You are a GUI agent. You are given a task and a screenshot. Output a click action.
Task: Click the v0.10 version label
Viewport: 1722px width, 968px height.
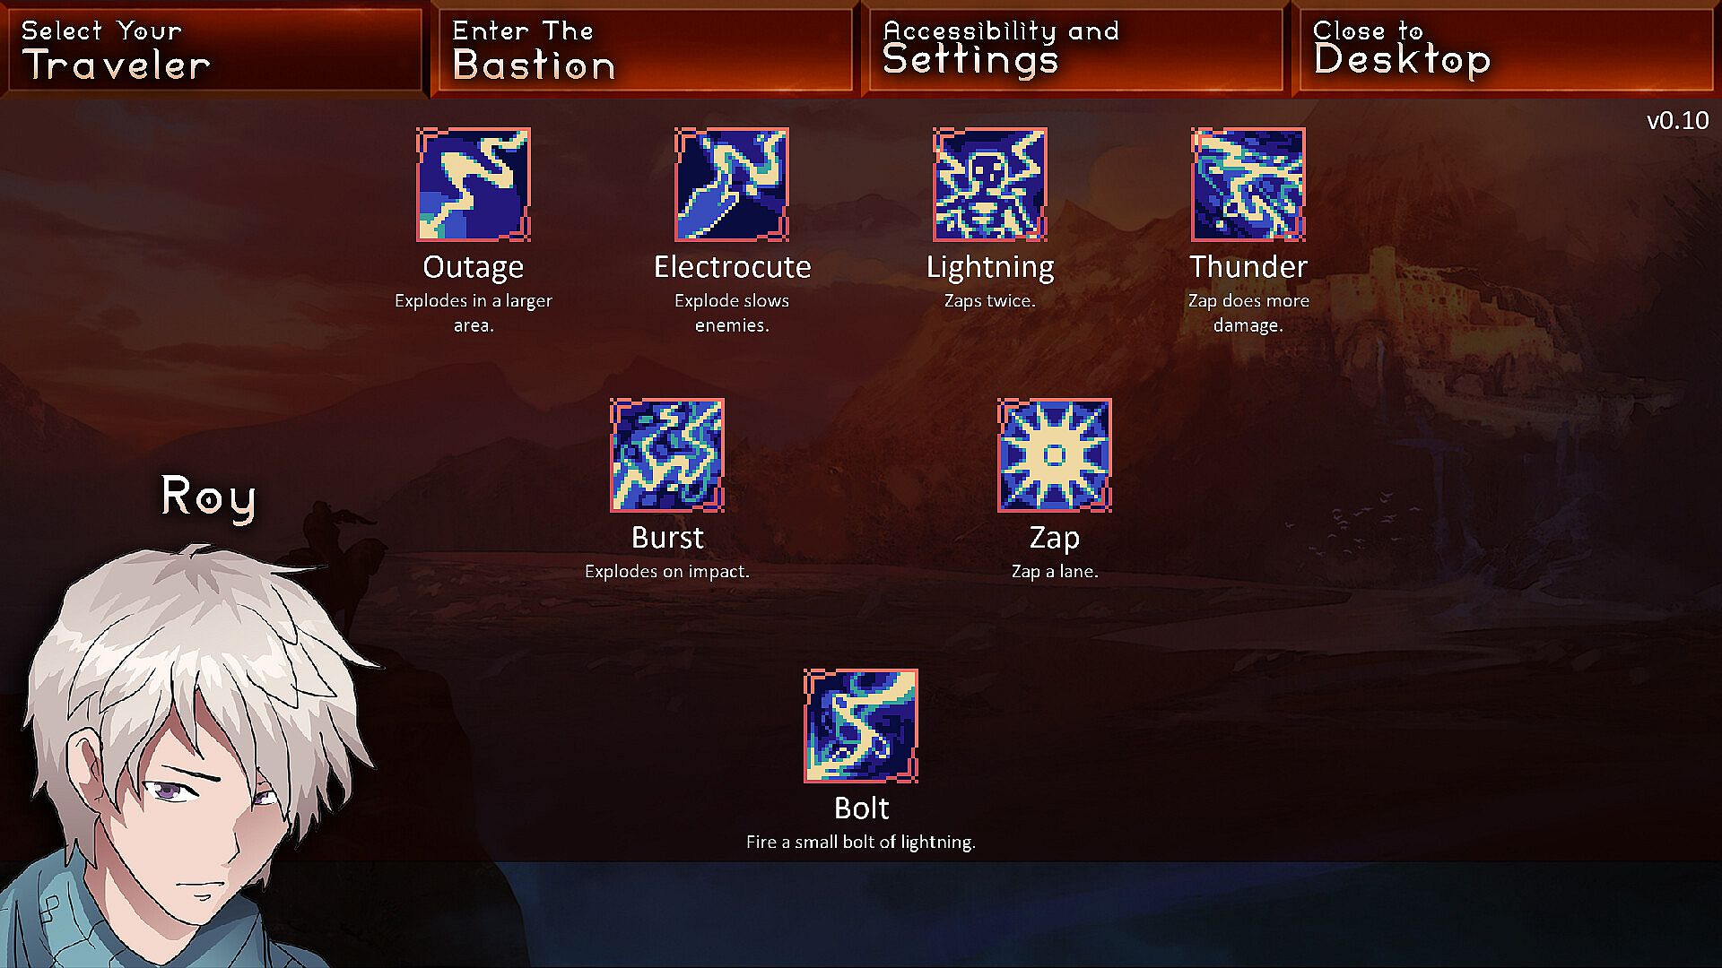pos(1677,121)
